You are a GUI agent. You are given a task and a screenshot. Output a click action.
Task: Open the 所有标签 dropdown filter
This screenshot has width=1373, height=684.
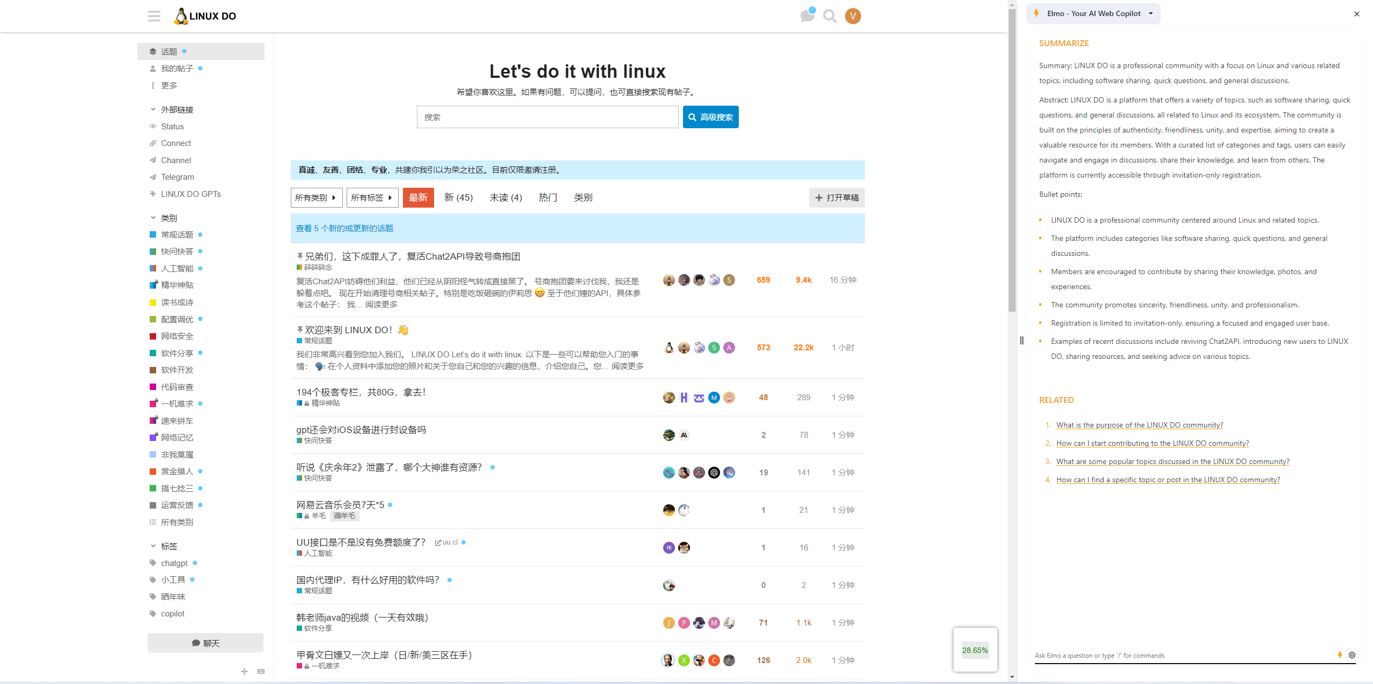pyautogui.click(x=372, y=198)
